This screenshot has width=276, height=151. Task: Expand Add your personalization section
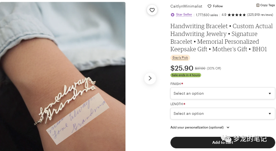click(200, 127)
